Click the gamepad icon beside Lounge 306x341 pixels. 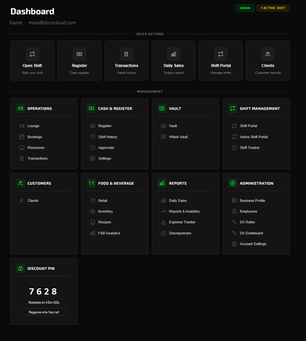coord(22,126)
